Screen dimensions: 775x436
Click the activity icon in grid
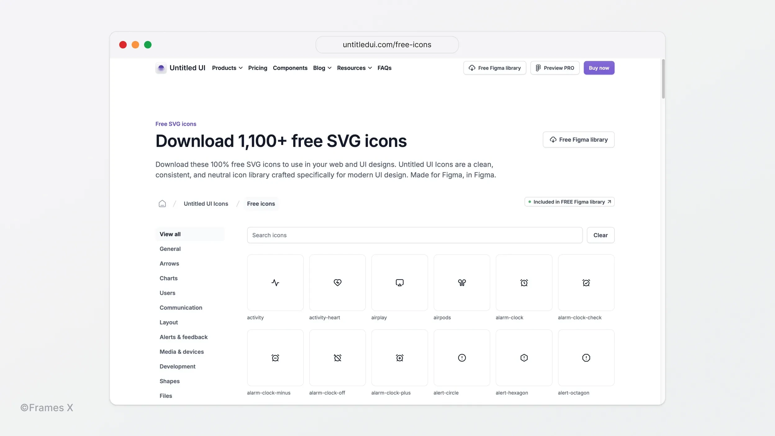(275, 283)
